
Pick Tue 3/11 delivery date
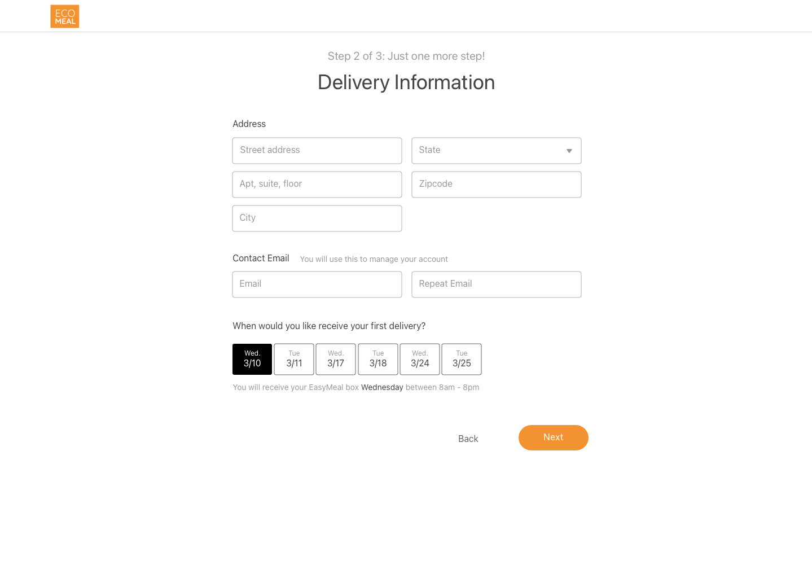[294, 359]
